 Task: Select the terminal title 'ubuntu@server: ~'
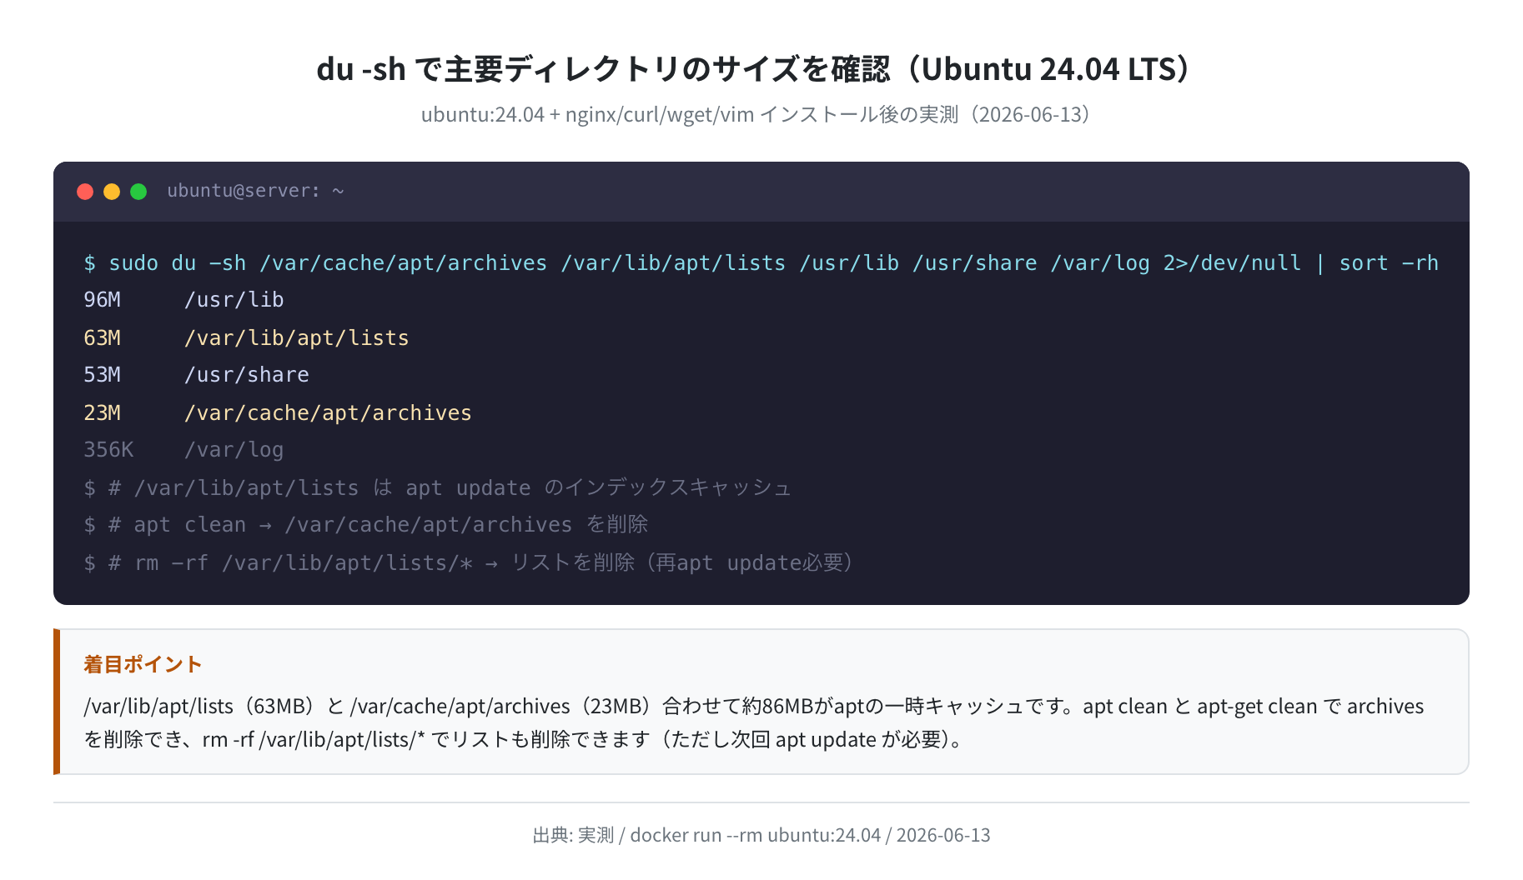pos(255,191)
